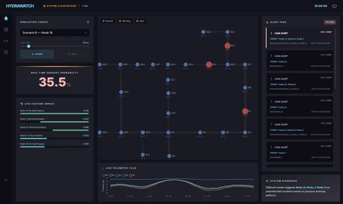Select node N18 on the network map
This screenshot has height=204, width=343.
click(x=168, y=93)
